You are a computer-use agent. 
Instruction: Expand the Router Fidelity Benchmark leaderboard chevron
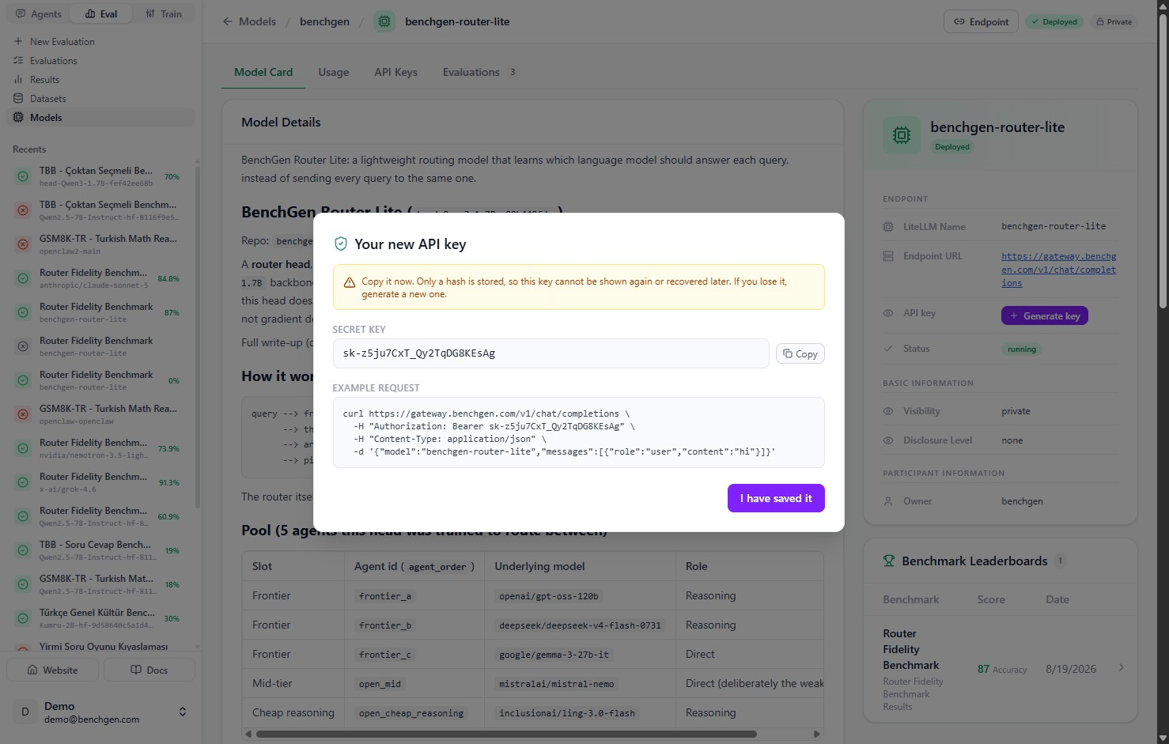point(1121,667)
